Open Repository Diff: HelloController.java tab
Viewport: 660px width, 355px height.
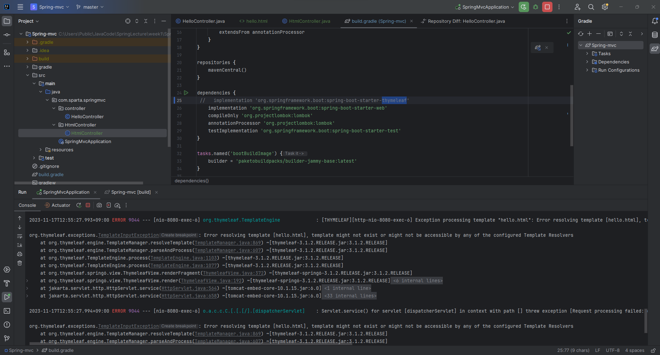(463, 21)
